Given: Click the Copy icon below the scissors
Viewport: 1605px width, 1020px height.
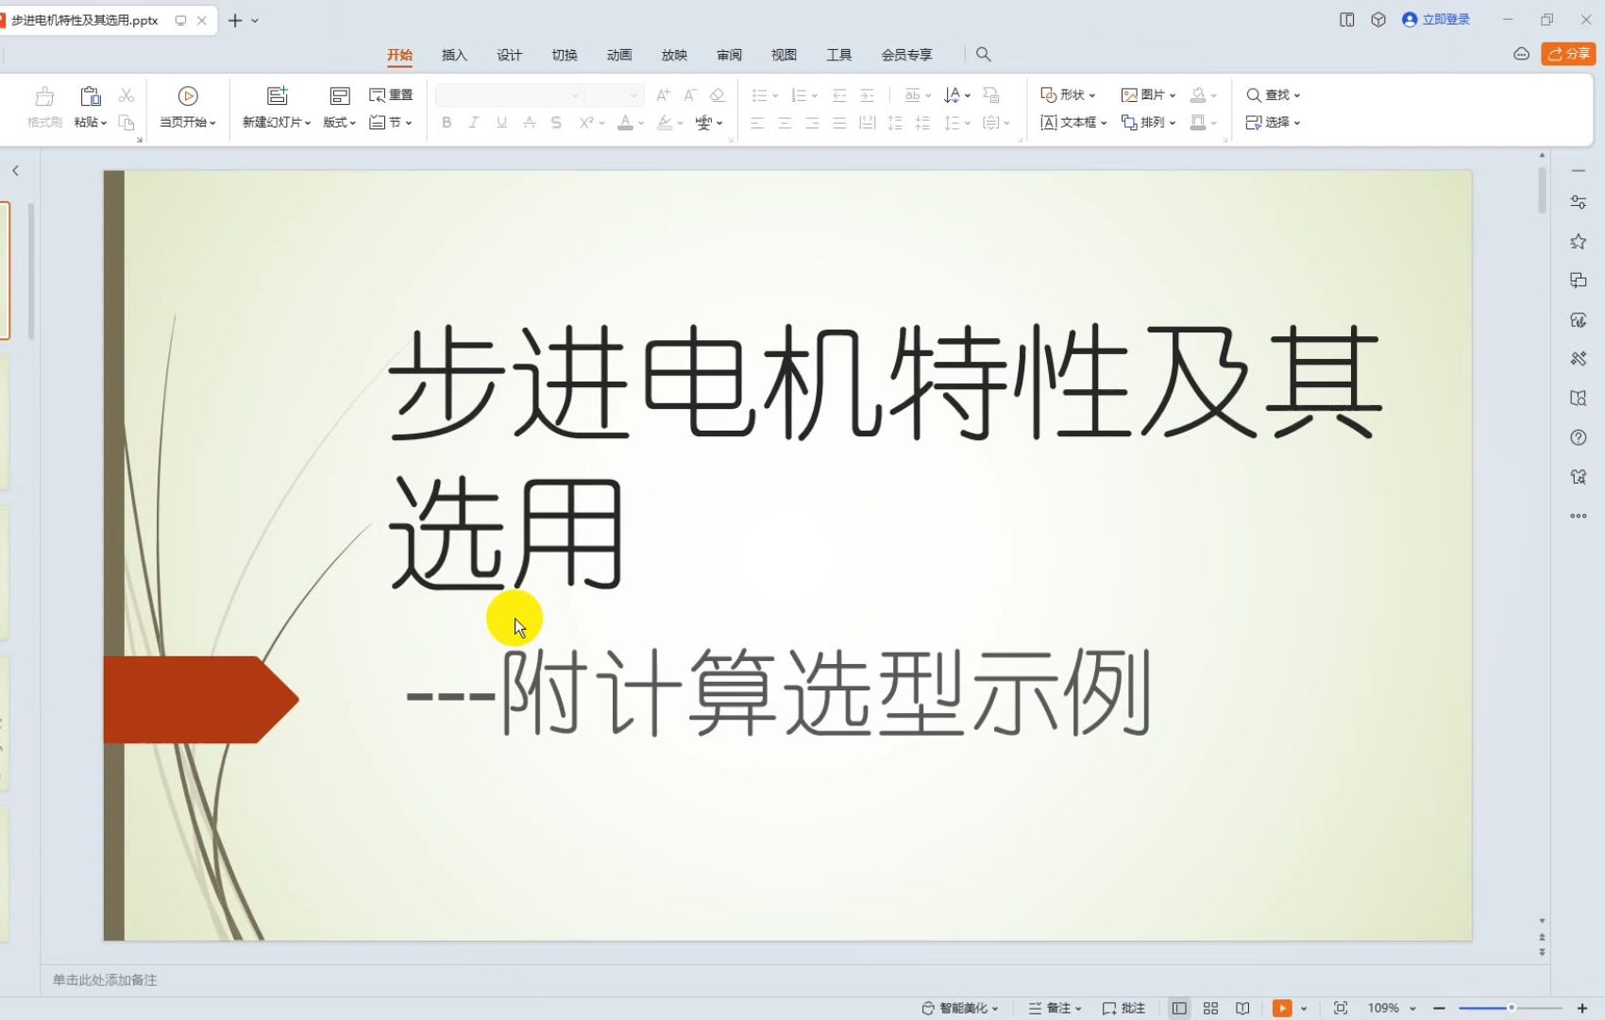Looking at the screenshot, I should [x=127, y=123].
